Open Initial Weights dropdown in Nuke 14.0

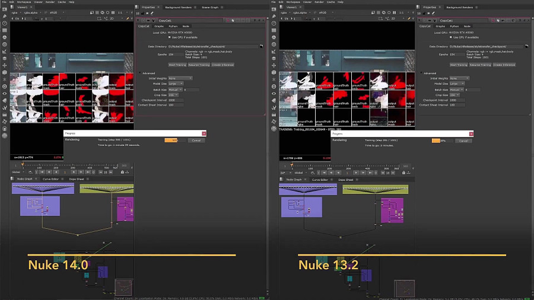tap(180, 78)
